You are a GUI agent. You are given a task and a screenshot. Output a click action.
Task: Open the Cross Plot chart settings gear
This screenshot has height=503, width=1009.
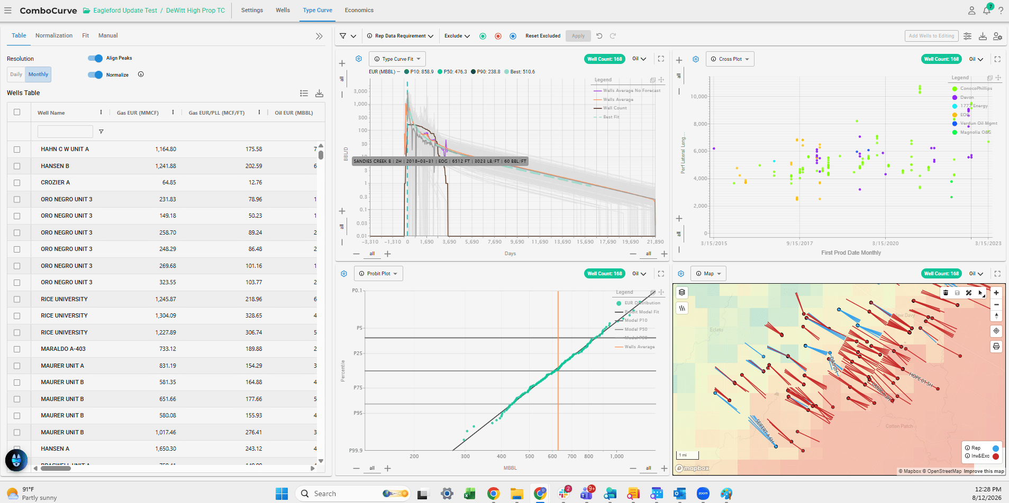(696, 59)
